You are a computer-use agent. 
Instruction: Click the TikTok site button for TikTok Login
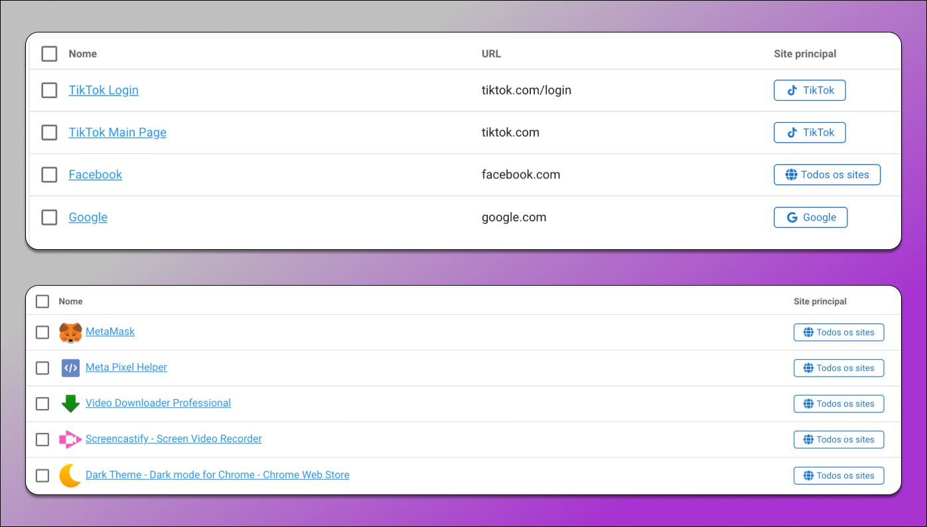pyautogui.click(x=810, y=90)
